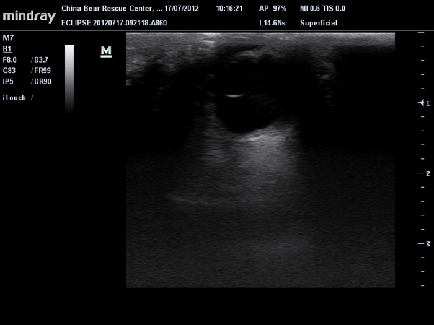The height and width of the screenshot is (325, 434).
Task: Click the L14-6Ns probe label
Action: click(272, 23)
